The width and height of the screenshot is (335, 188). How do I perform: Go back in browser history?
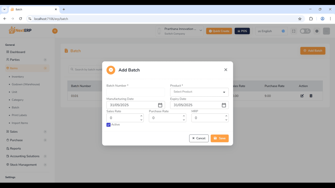pyautogui.click(x=5, y=19)
